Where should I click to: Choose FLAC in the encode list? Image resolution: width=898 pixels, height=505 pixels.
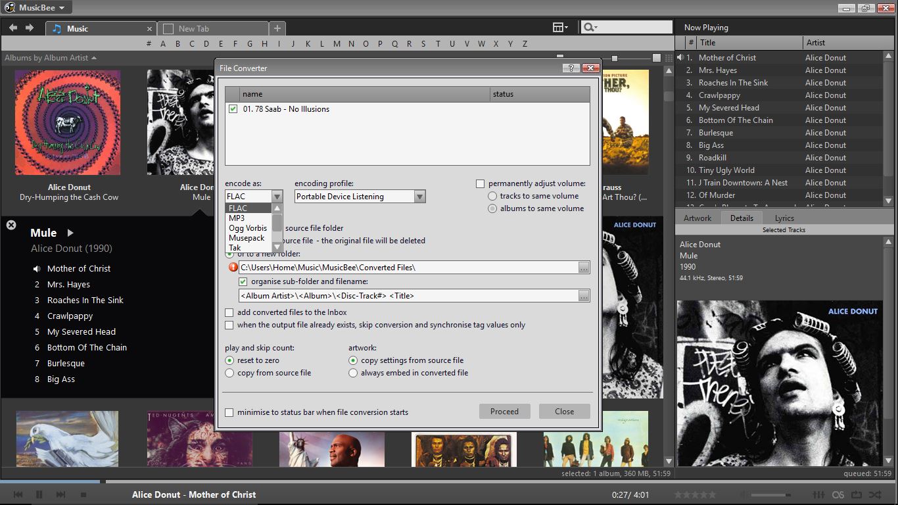pyautogui.click(x=248, y=208)
